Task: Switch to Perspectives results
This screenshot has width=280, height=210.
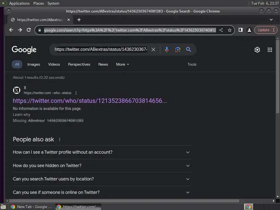Action: (x=79, y=64)
